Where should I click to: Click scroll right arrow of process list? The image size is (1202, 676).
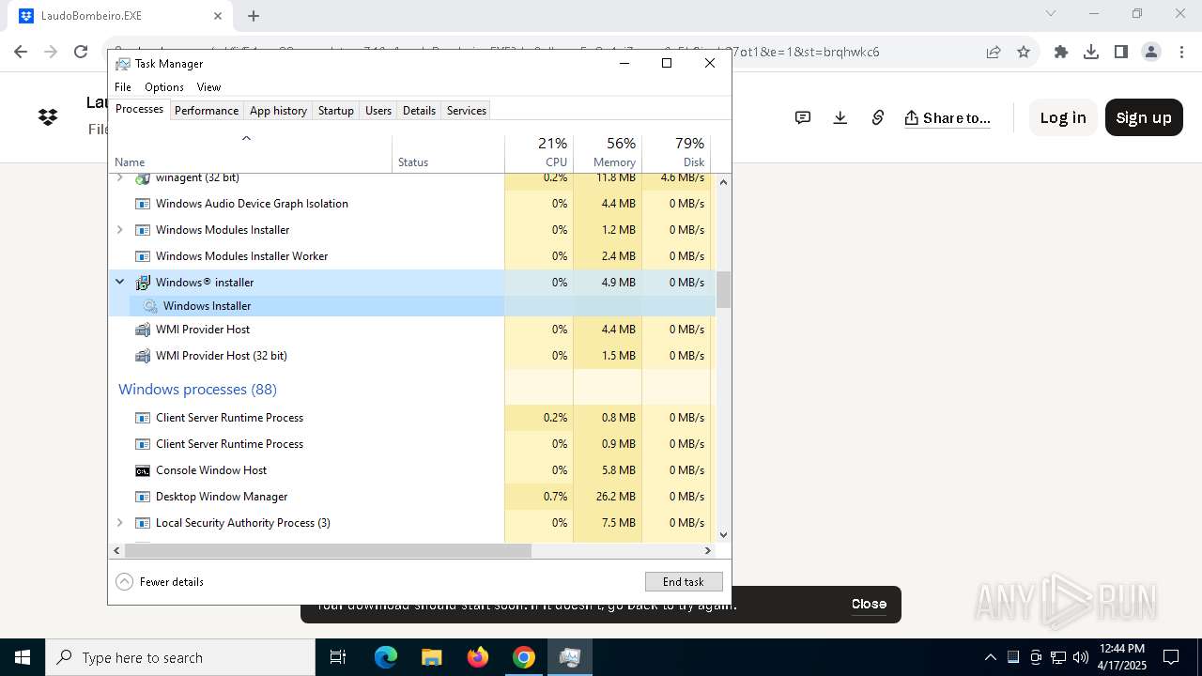click(x=708, y=551)
